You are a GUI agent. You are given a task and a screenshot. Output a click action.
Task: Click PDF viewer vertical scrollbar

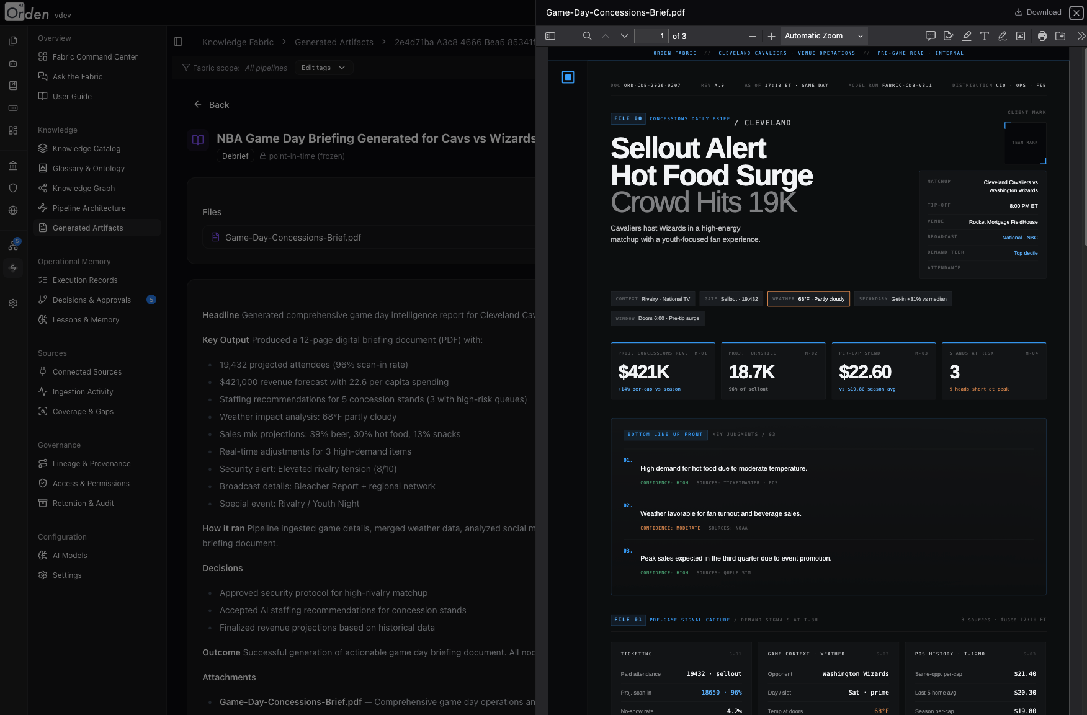[x=1085, y=146]
